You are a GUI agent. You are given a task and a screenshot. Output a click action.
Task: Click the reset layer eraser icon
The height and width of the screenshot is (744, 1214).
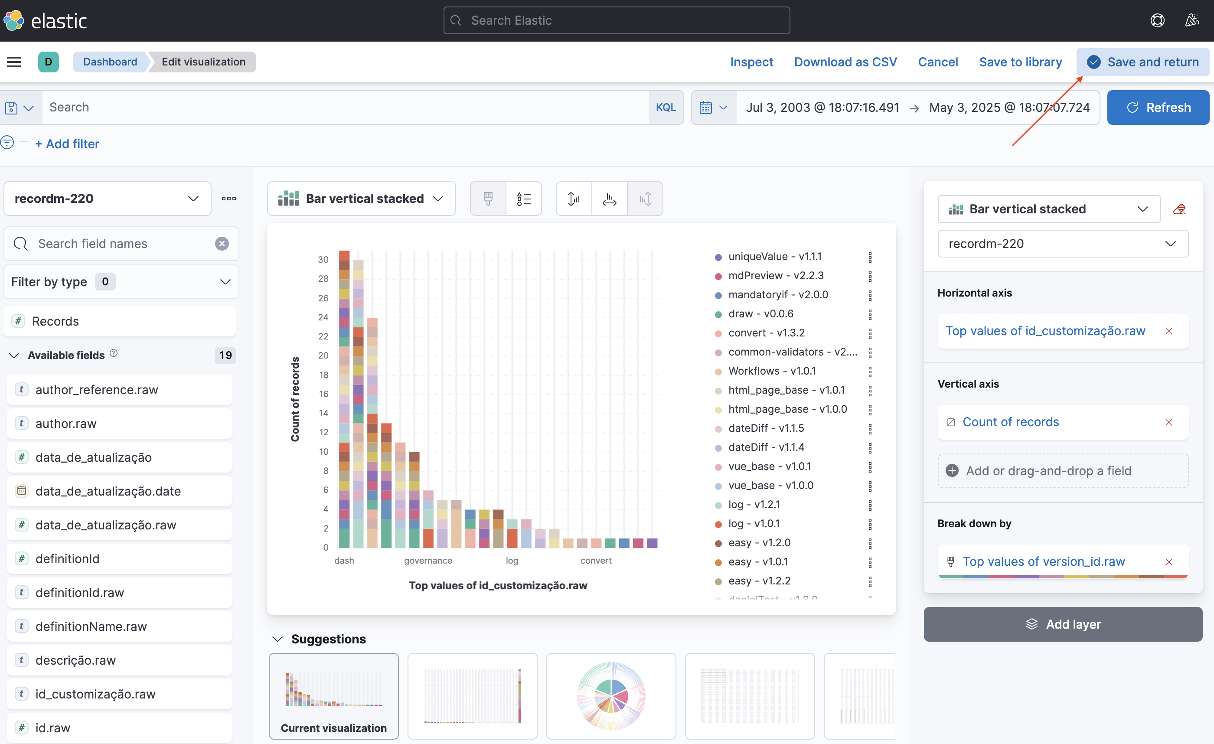[x=1179, y=209]
